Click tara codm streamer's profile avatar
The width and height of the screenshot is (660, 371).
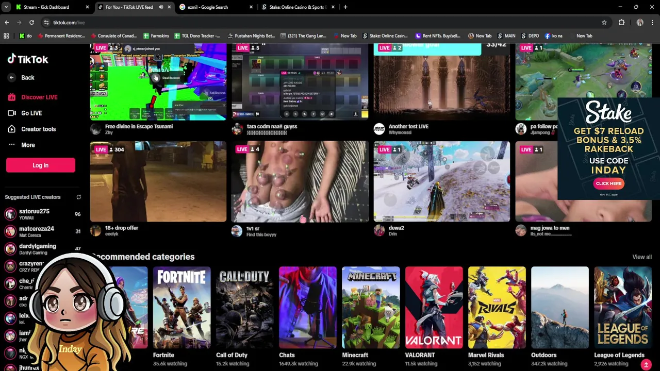coord(237,129)
